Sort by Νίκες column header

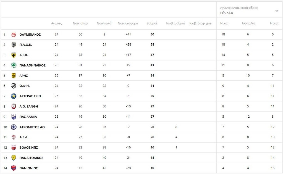224,23
